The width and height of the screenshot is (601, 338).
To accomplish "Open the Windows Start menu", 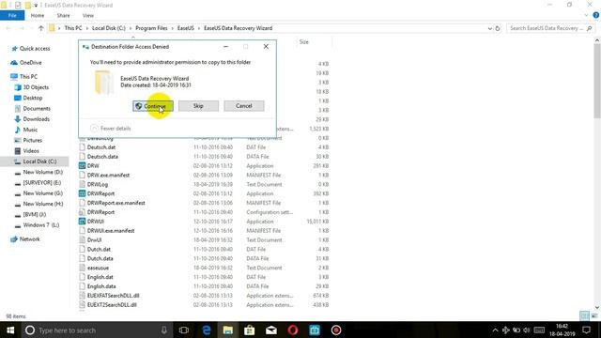I will pos(10,330).
